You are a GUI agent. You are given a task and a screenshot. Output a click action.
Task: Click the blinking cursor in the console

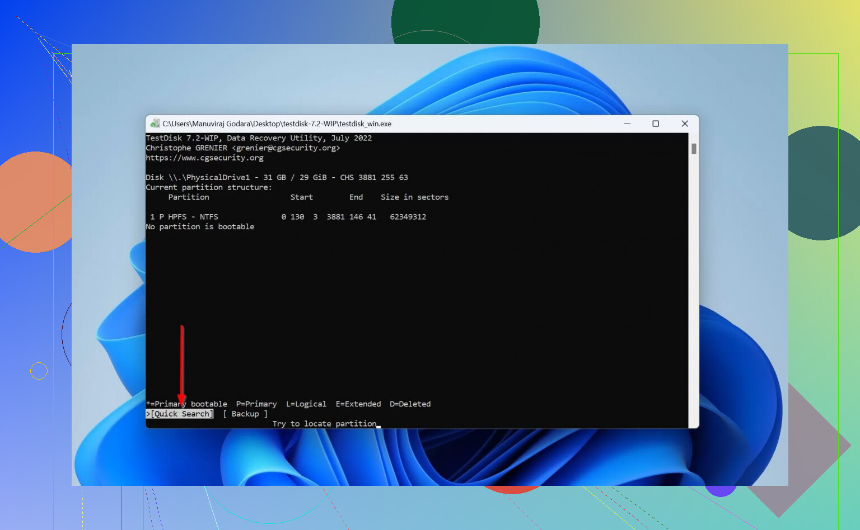378,426
